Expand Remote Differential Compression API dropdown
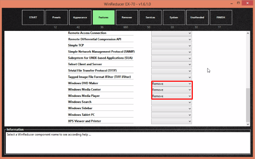Viewport: 255px width, 159px height. coord(171,39)
